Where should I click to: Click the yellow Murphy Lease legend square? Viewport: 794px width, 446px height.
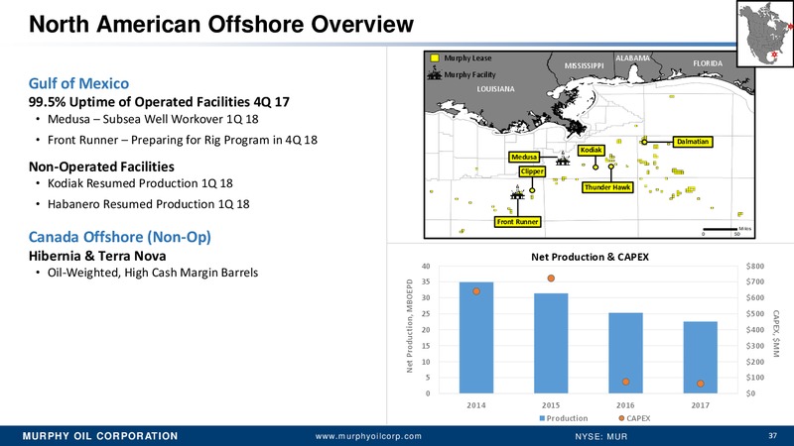(x=435, y=58)
